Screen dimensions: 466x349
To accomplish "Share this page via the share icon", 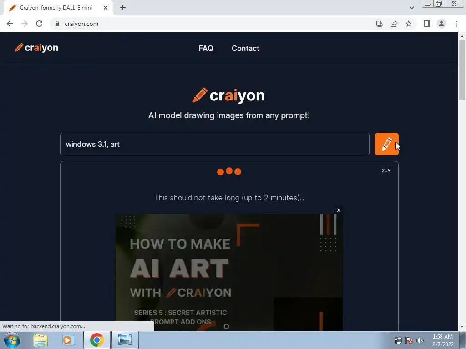I will (x=394, y=24).
